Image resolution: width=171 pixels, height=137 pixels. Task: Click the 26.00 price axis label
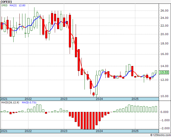point(164,11)
